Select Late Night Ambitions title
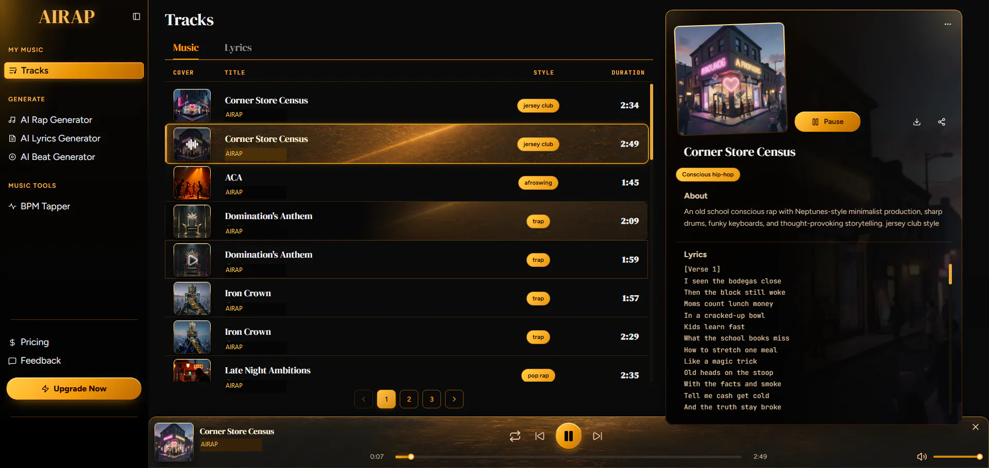 (267, 370)
